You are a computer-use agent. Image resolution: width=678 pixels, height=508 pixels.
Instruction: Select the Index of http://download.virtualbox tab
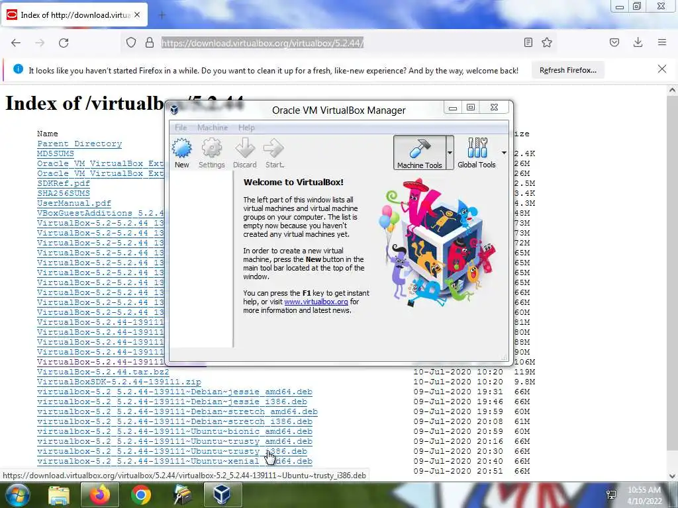pos(74,15)
